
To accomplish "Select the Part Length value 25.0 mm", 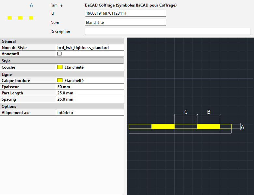I will [x=90, y=93].
